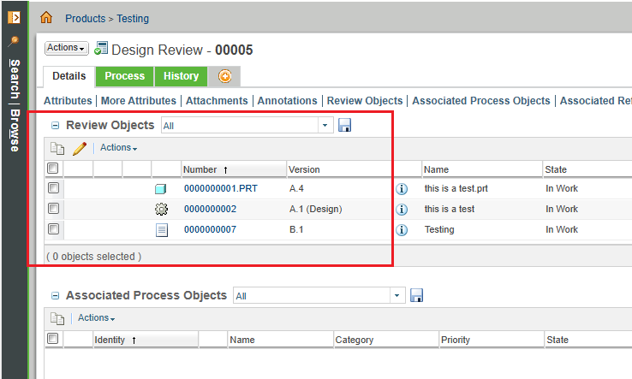Open the Design Review Actions dropdown

point(67,48)
